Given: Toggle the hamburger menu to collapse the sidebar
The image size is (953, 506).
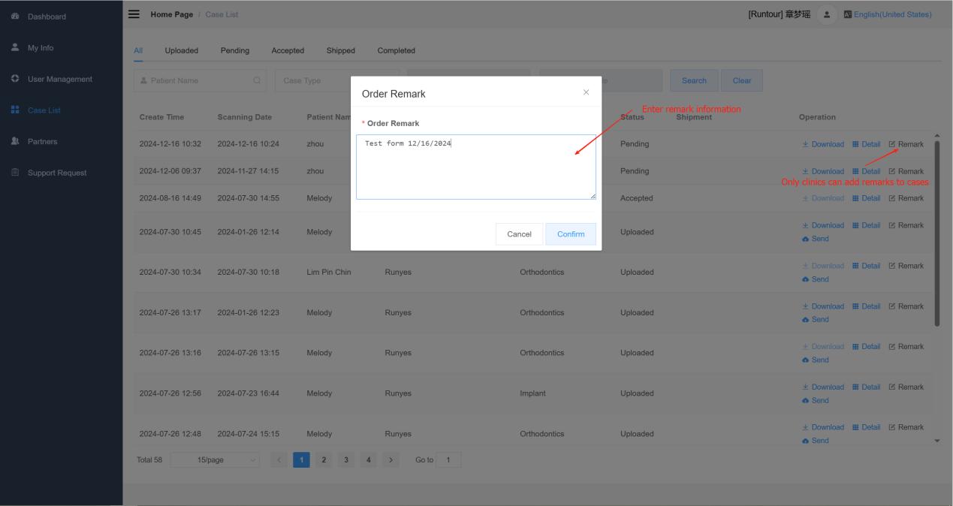Looking at the screenshot, I should [135, 14].
